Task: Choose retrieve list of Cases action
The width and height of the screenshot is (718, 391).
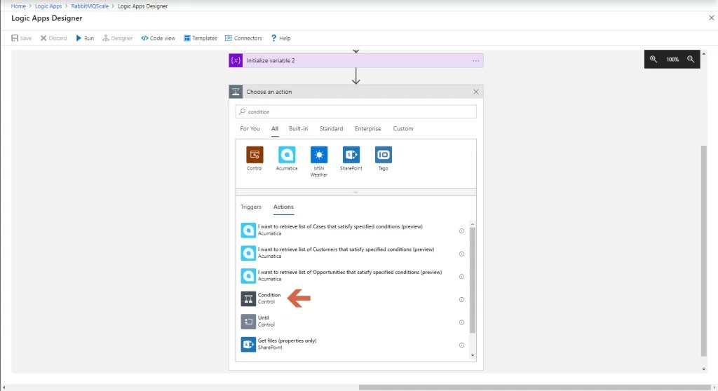Action: pos(353,230)
